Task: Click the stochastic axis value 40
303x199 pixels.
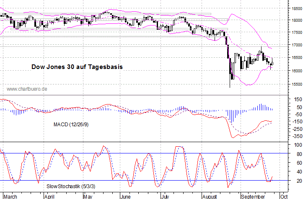Action: coord(299,172)
